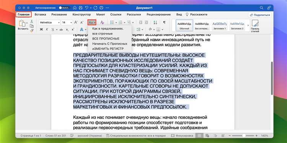Switch to the Рецензирование tab
287x143 pixels.
tap(158, 14)
